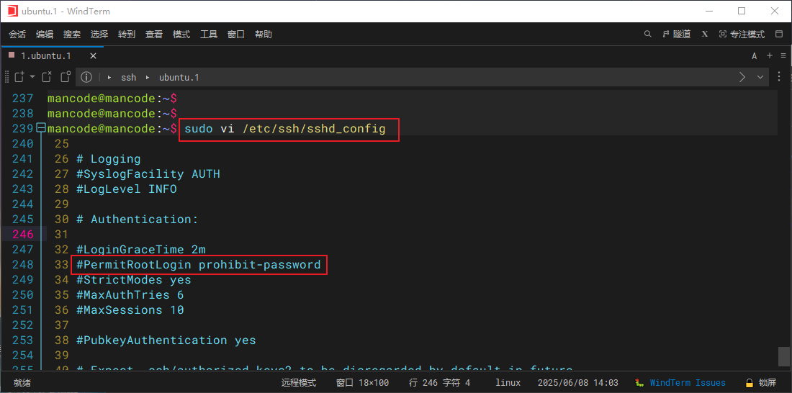Click the ssh breadcrumb item
792x393 pixels.
(128, 77)
